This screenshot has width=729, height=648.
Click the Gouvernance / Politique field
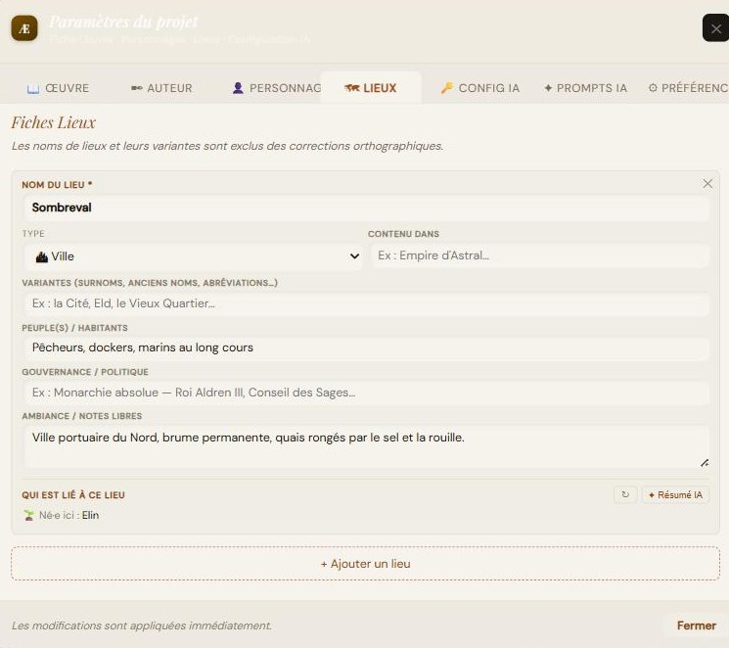(x=366, y=393)
